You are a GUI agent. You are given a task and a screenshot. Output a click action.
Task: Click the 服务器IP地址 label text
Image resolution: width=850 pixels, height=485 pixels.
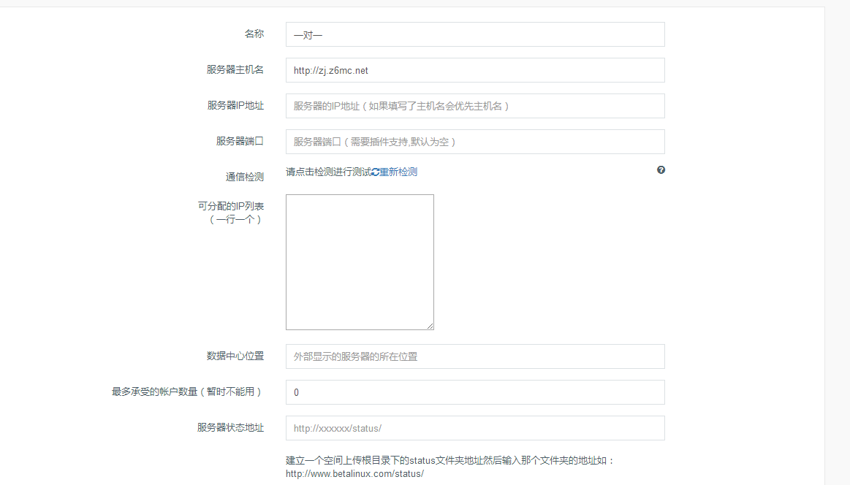235,105
